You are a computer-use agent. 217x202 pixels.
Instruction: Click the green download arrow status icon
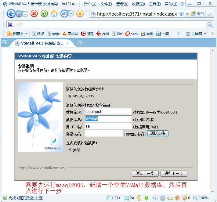pyautogui.click(x=146, y=198)
